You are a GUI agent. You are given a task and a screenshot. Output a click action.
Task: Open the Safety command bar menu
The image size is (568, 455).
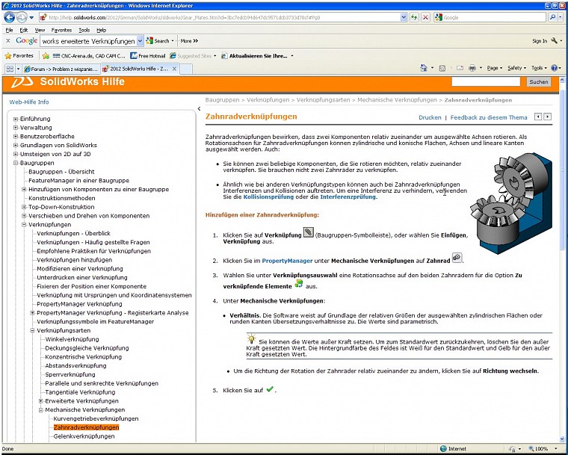click(516, 68)
